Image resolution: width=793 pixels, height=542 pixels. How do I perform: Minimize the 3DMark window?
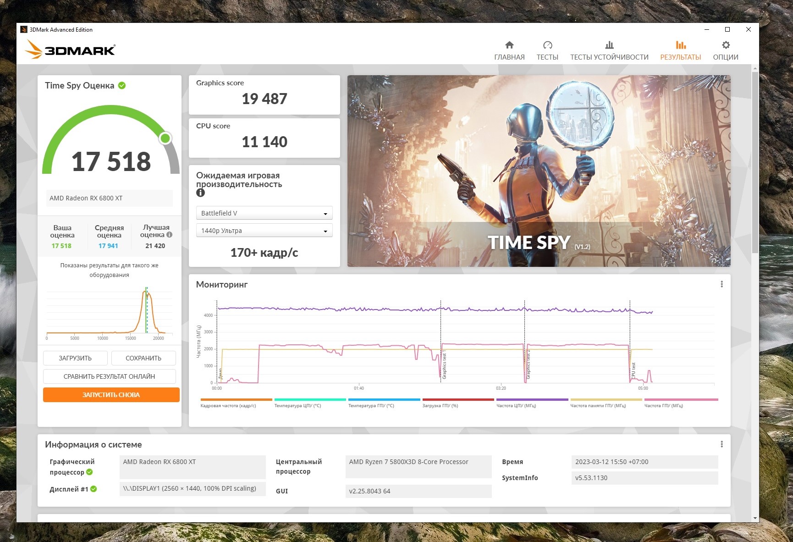tap(707, 29)
